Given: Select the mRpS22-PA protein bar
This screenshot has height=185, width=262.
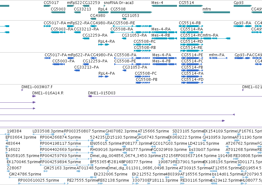Looking at the screenshot, I should click(x=71, y=58).
